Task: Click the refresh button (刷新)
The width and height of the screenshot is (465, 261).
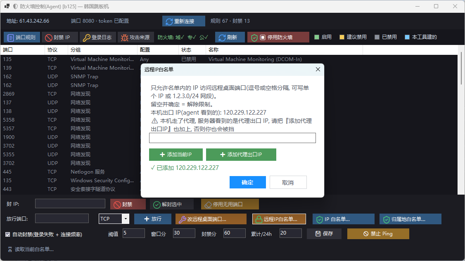Action: (230, 38)
